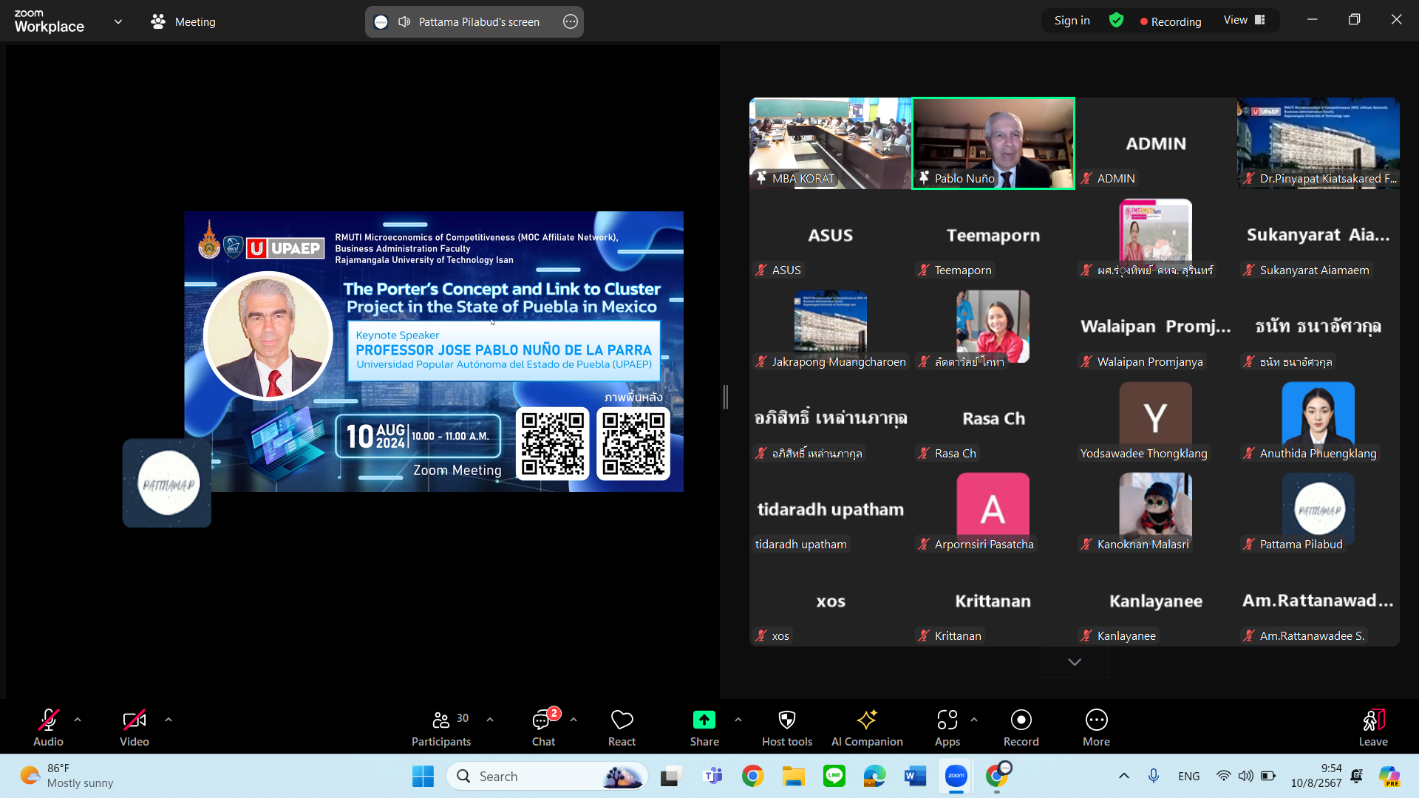Click the Kanoknan Malasri picture tile

[x=1156, y=509]
